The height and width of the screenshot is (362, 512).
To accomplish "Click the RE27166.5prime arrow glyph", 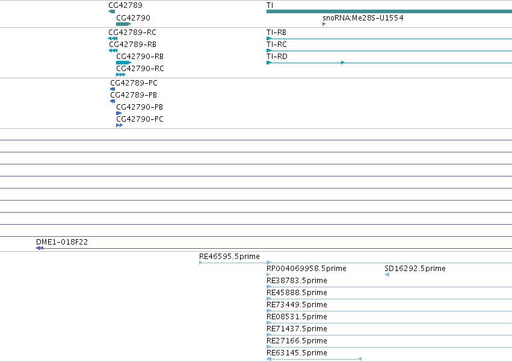I will click(269, 348).
